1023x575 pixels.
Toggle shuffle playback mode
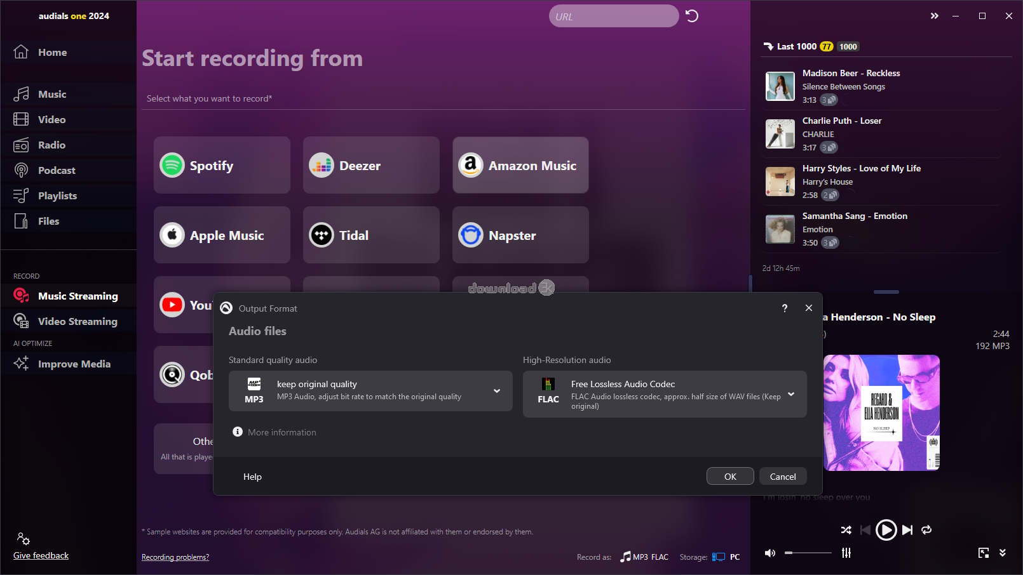(846, 530)
